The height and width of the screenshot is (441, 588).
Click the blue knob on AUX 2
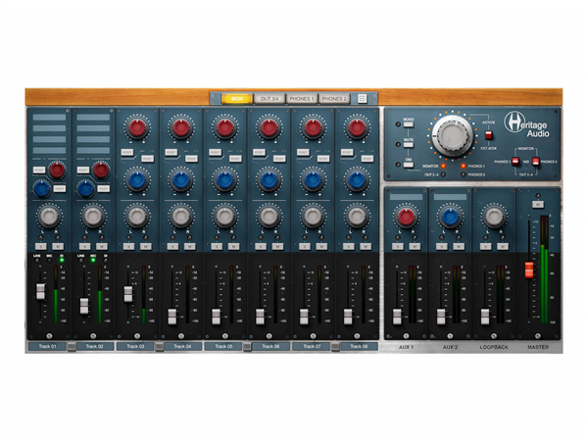pyautogui.click(x=451, y=217)
